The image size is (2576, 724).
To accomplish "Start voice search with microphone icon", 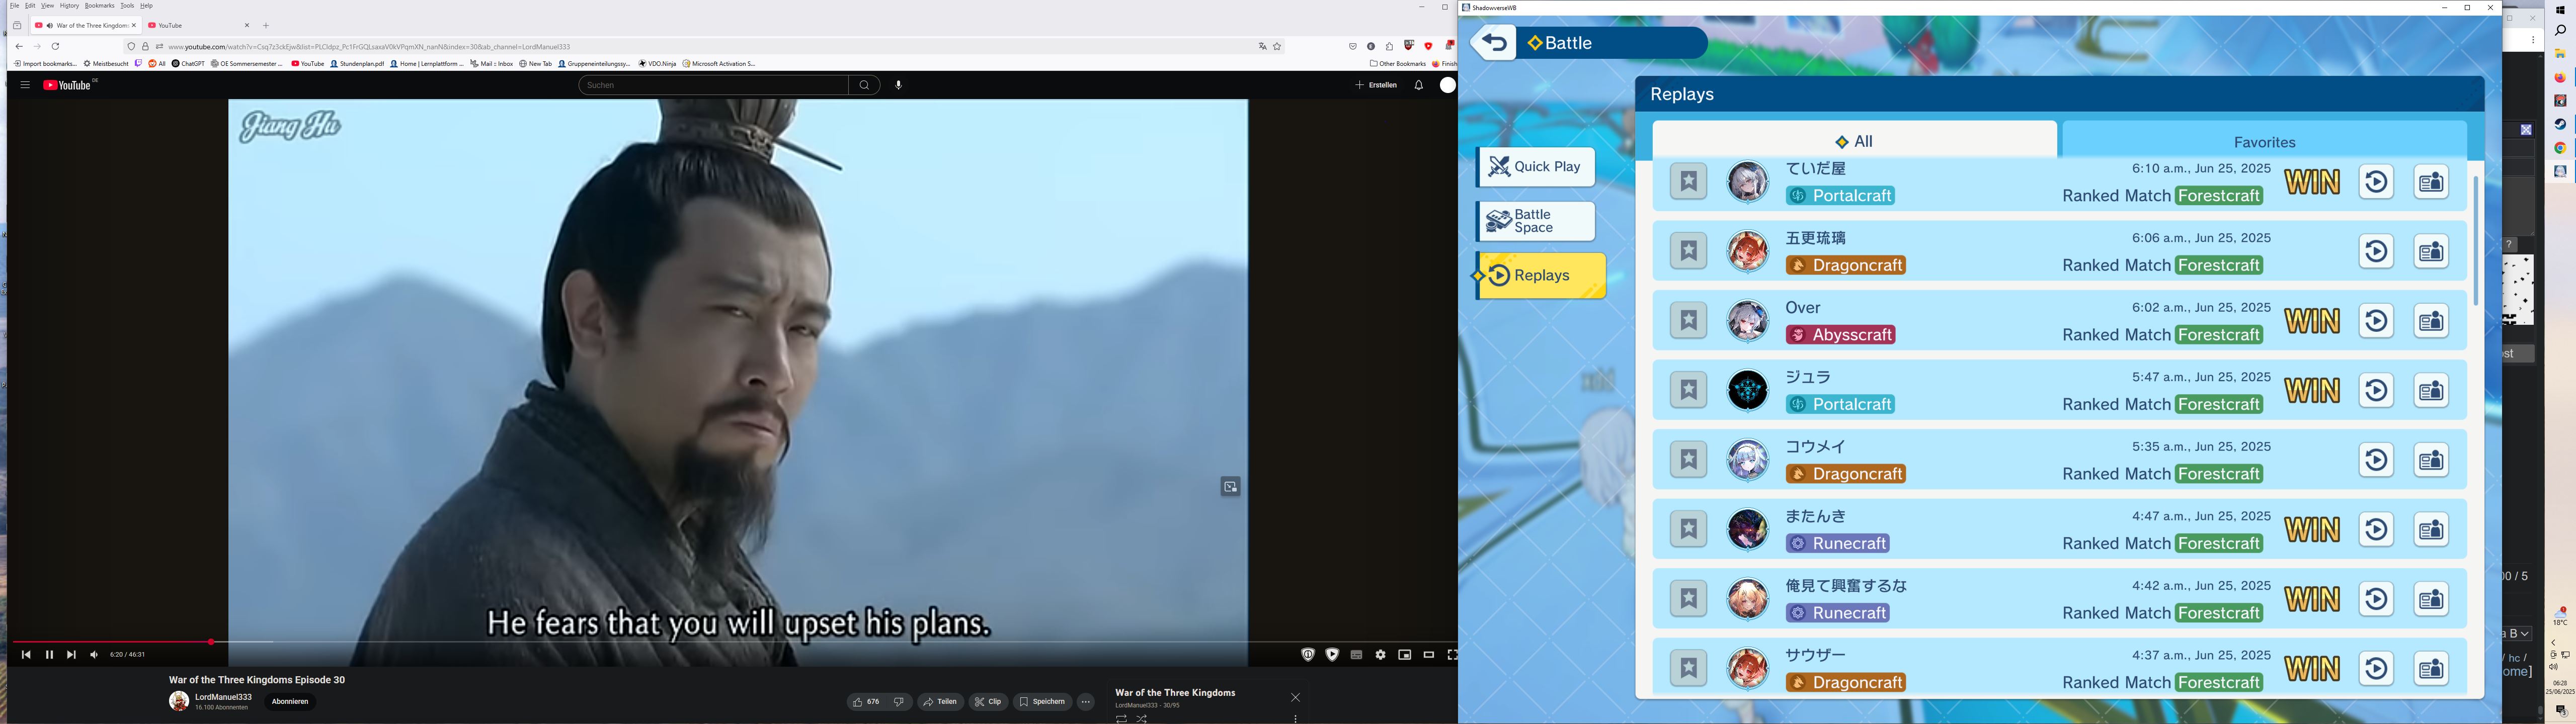I will click(898, 85).
